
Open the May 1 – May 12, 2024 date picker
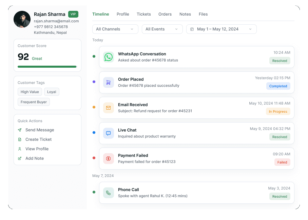point(222,29)
